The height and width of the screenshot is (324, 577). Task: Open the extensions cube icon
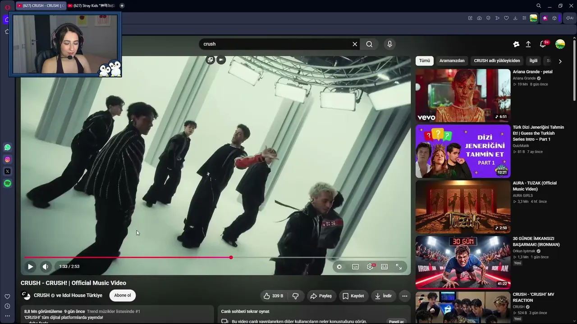click(554, 18)
